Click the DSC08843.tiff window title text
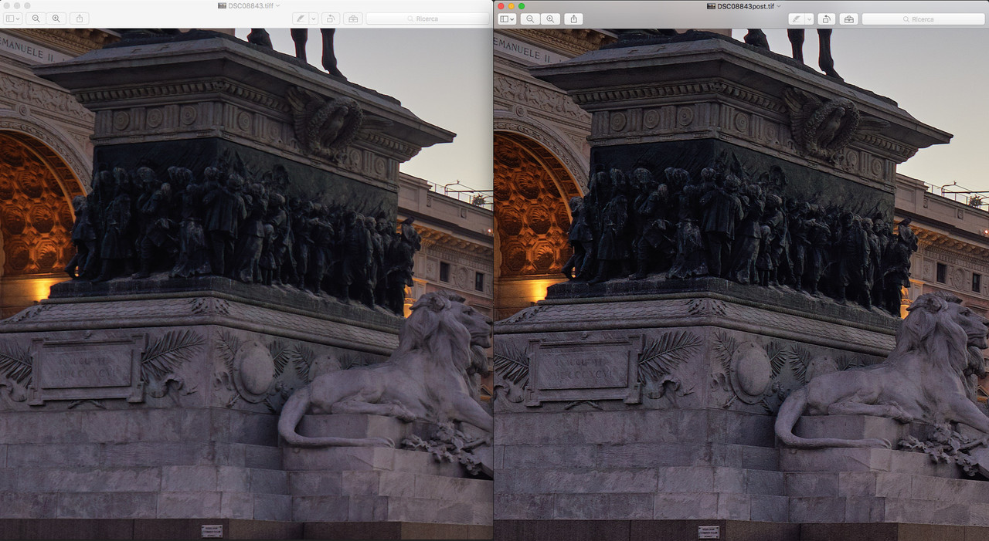 coord(252,6)
